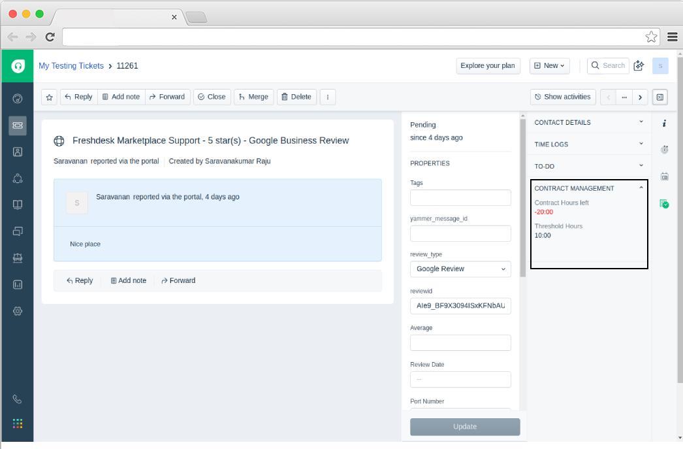683x449 pixels.
Task: Collapse the Contract Management section
Action: point(588,188)
